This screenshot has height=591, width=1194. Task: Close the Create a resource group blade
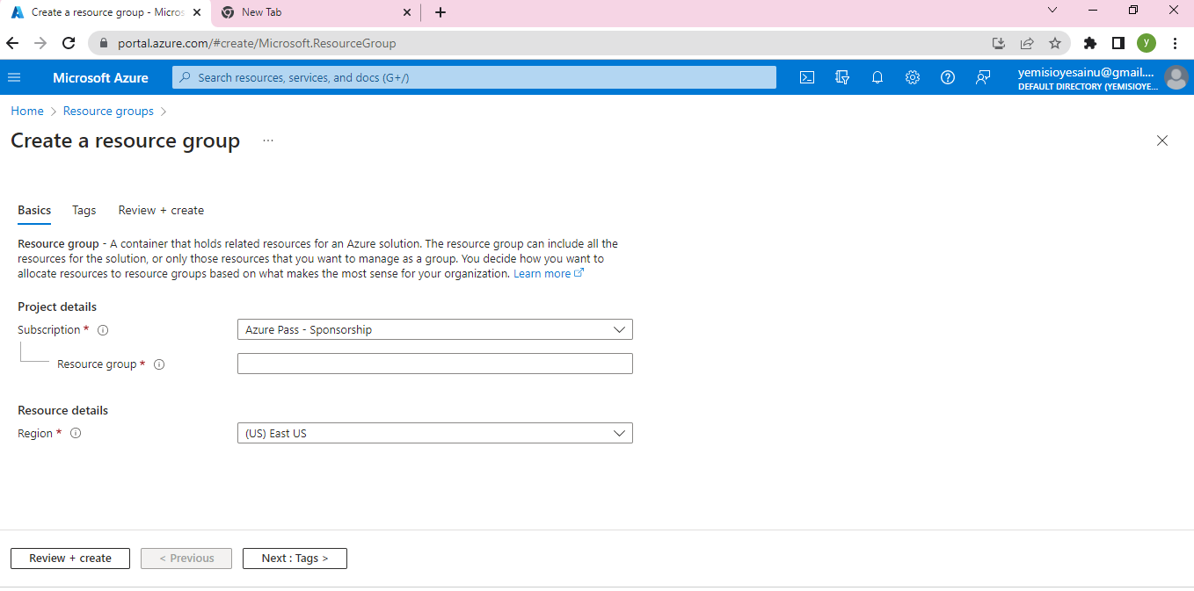click(1162, 141)
